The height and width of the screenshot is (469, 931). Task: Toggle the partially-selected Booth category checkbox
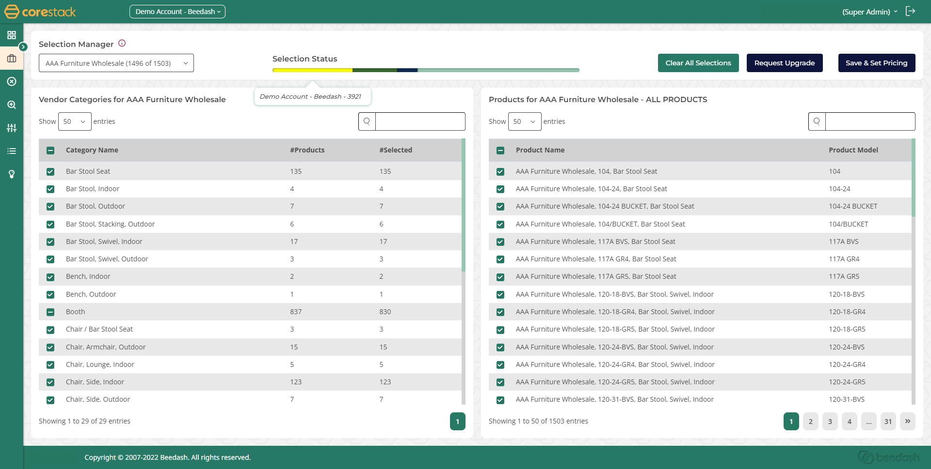tap(50, 312)
